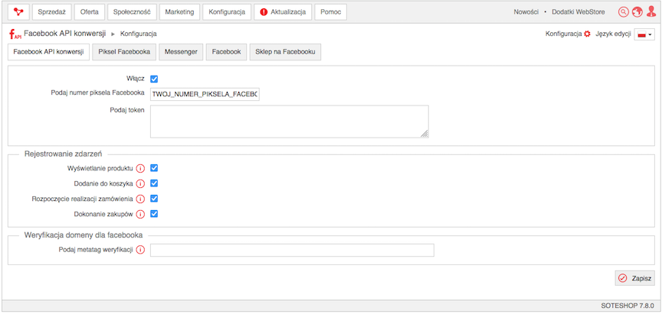Click the globe icon in header
662x314 pixels.
tap(637, 12)
